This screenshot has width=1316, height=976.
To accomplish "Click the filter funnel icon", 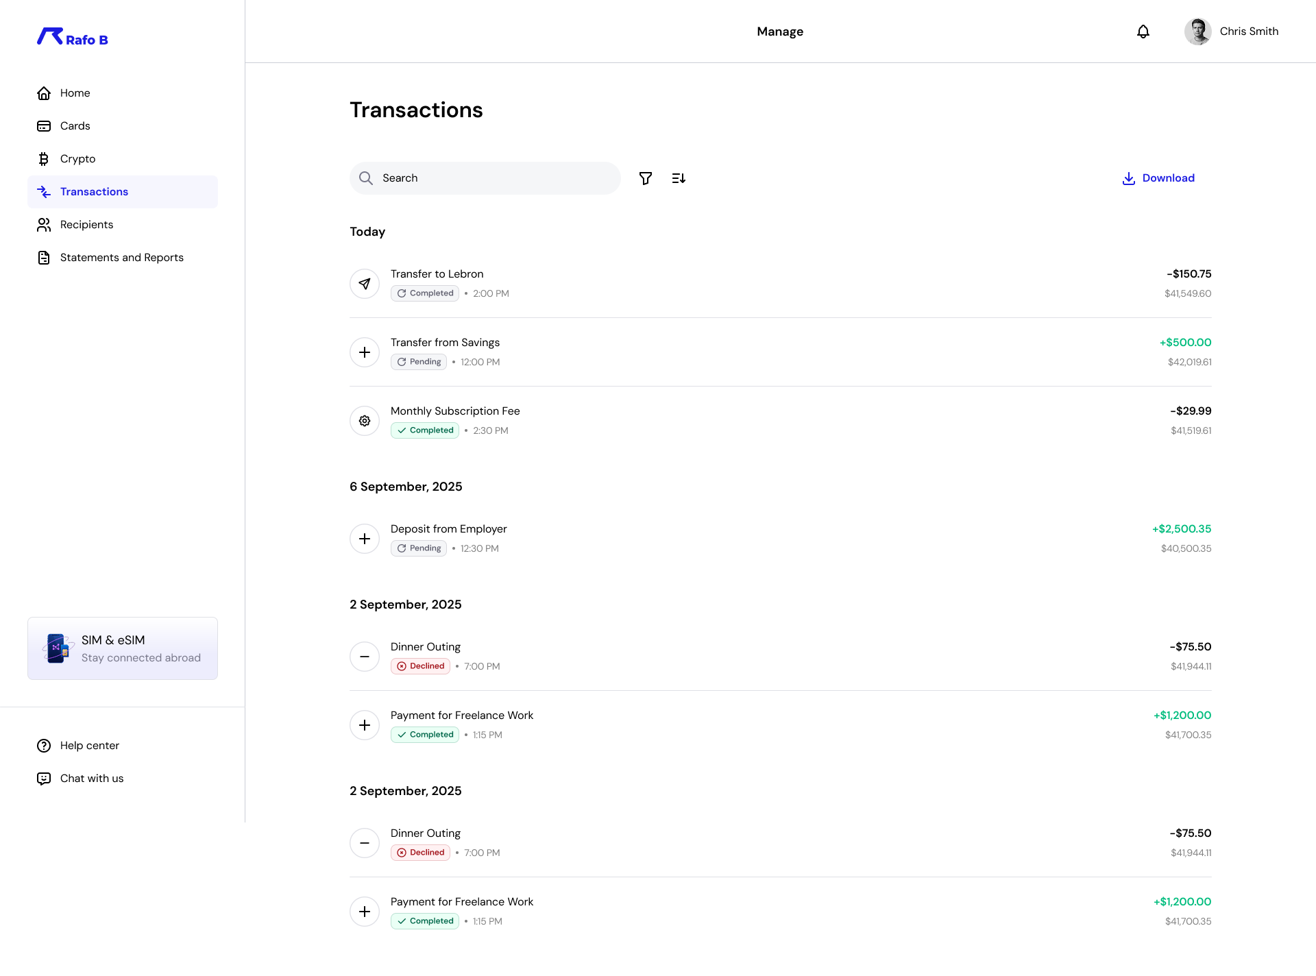I will click(x=645, y=178).
